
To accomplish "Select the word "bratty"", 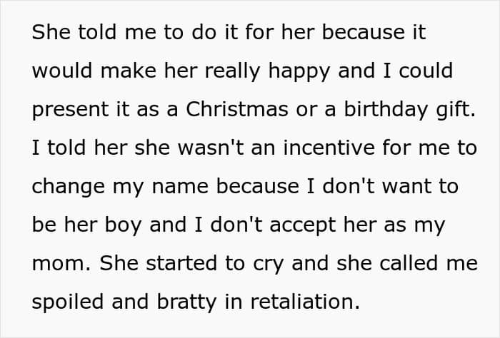I will pyautogui.click(x=187, y=302).
